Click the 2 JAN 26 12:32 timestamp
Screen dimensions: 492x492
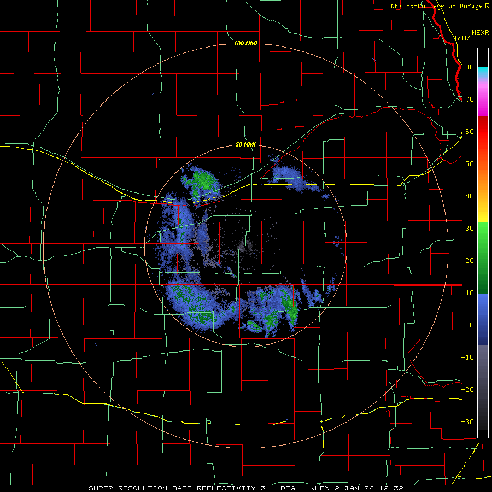pyautogui.click(x=370, y=488)
